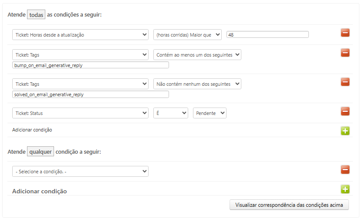Remove the Horas desde a atualização condition
This screenshot has width=362, height=219.
(345, 33)
